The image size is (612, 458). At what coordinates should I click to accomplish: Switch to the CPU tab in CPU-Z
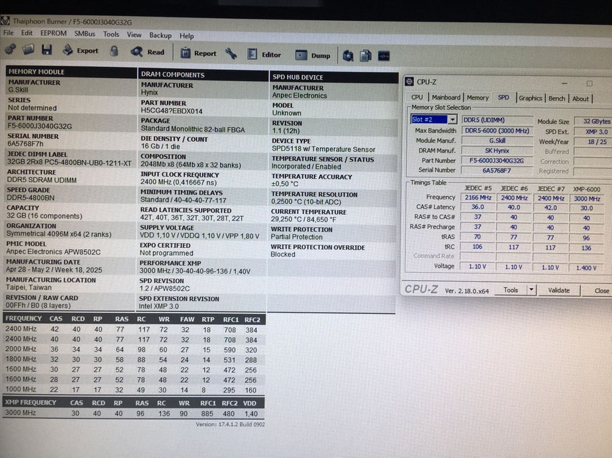coord(417,97)
